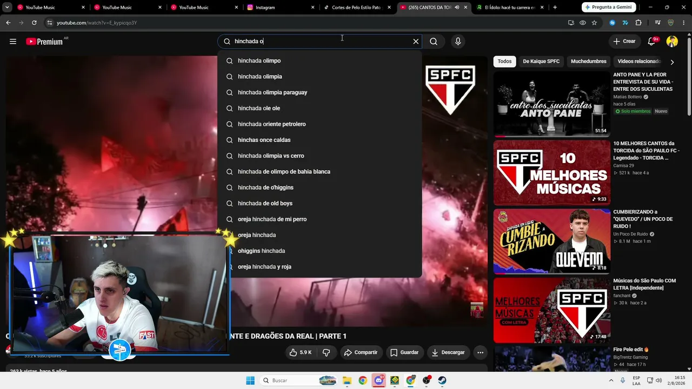Image resolution: width=692 pixels, height=389 pixels.
Task: Select the Todos filter chip
Action: click(504, 61)
